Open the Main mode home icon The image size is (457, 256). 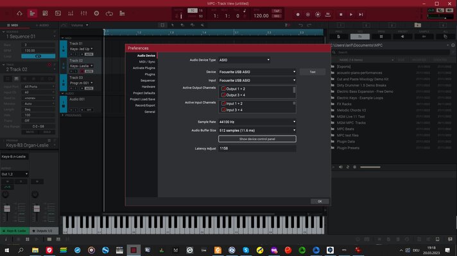click(x=19, y=13)
